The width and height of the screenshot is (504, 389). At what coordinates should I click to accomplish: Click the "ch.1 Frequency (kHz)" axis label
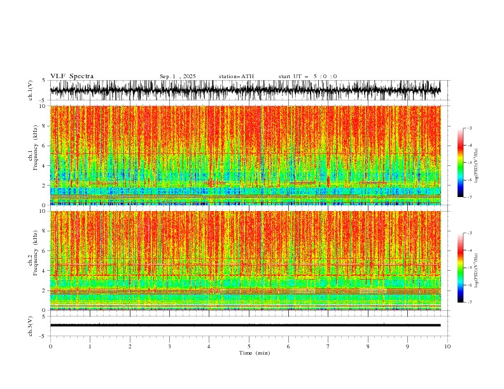click(33, 155)
